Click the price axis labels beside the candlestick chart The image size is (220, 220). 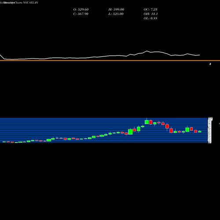pyautogui.click(x=210, y=130)
